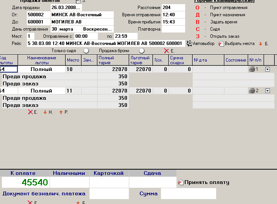
Task: Click the Карточкой payment input field
Action: coord(109,182)
